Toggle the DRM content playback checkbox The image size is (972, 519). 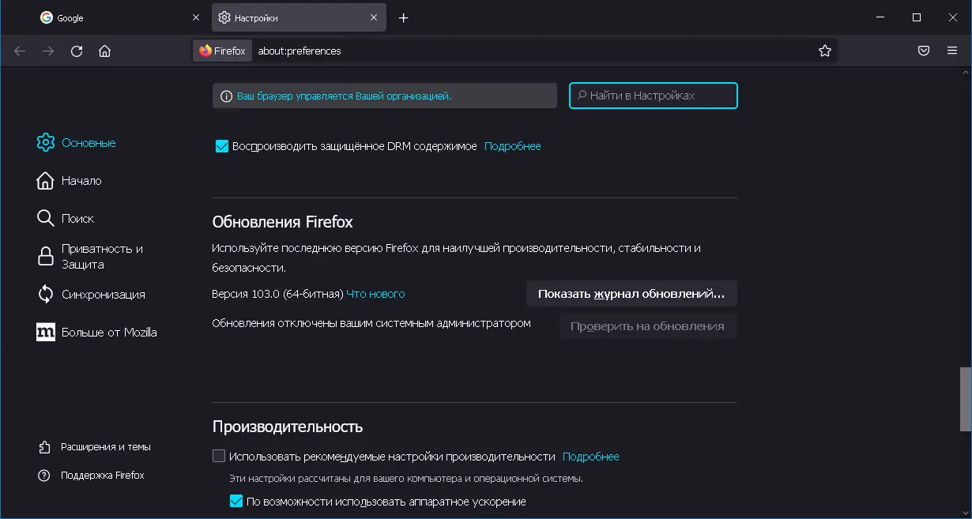(x=222, y=146)
